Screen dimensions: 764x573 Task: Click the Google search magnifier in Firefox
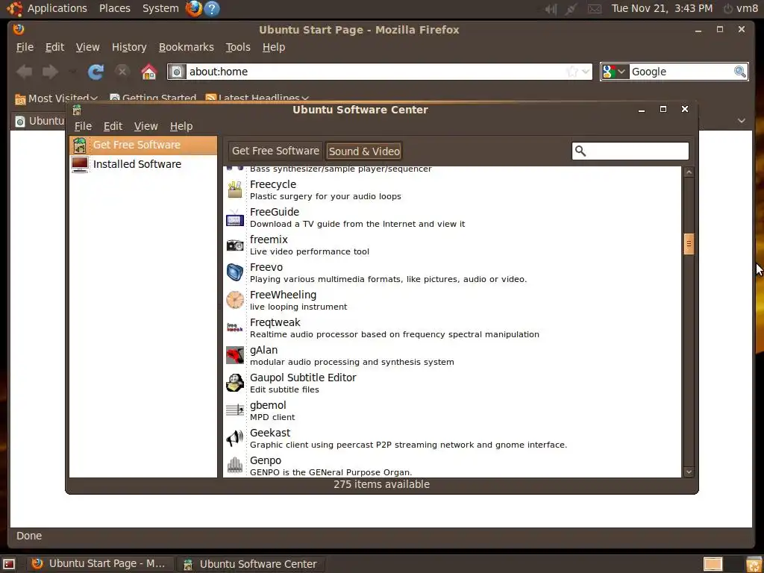(739, 72)
